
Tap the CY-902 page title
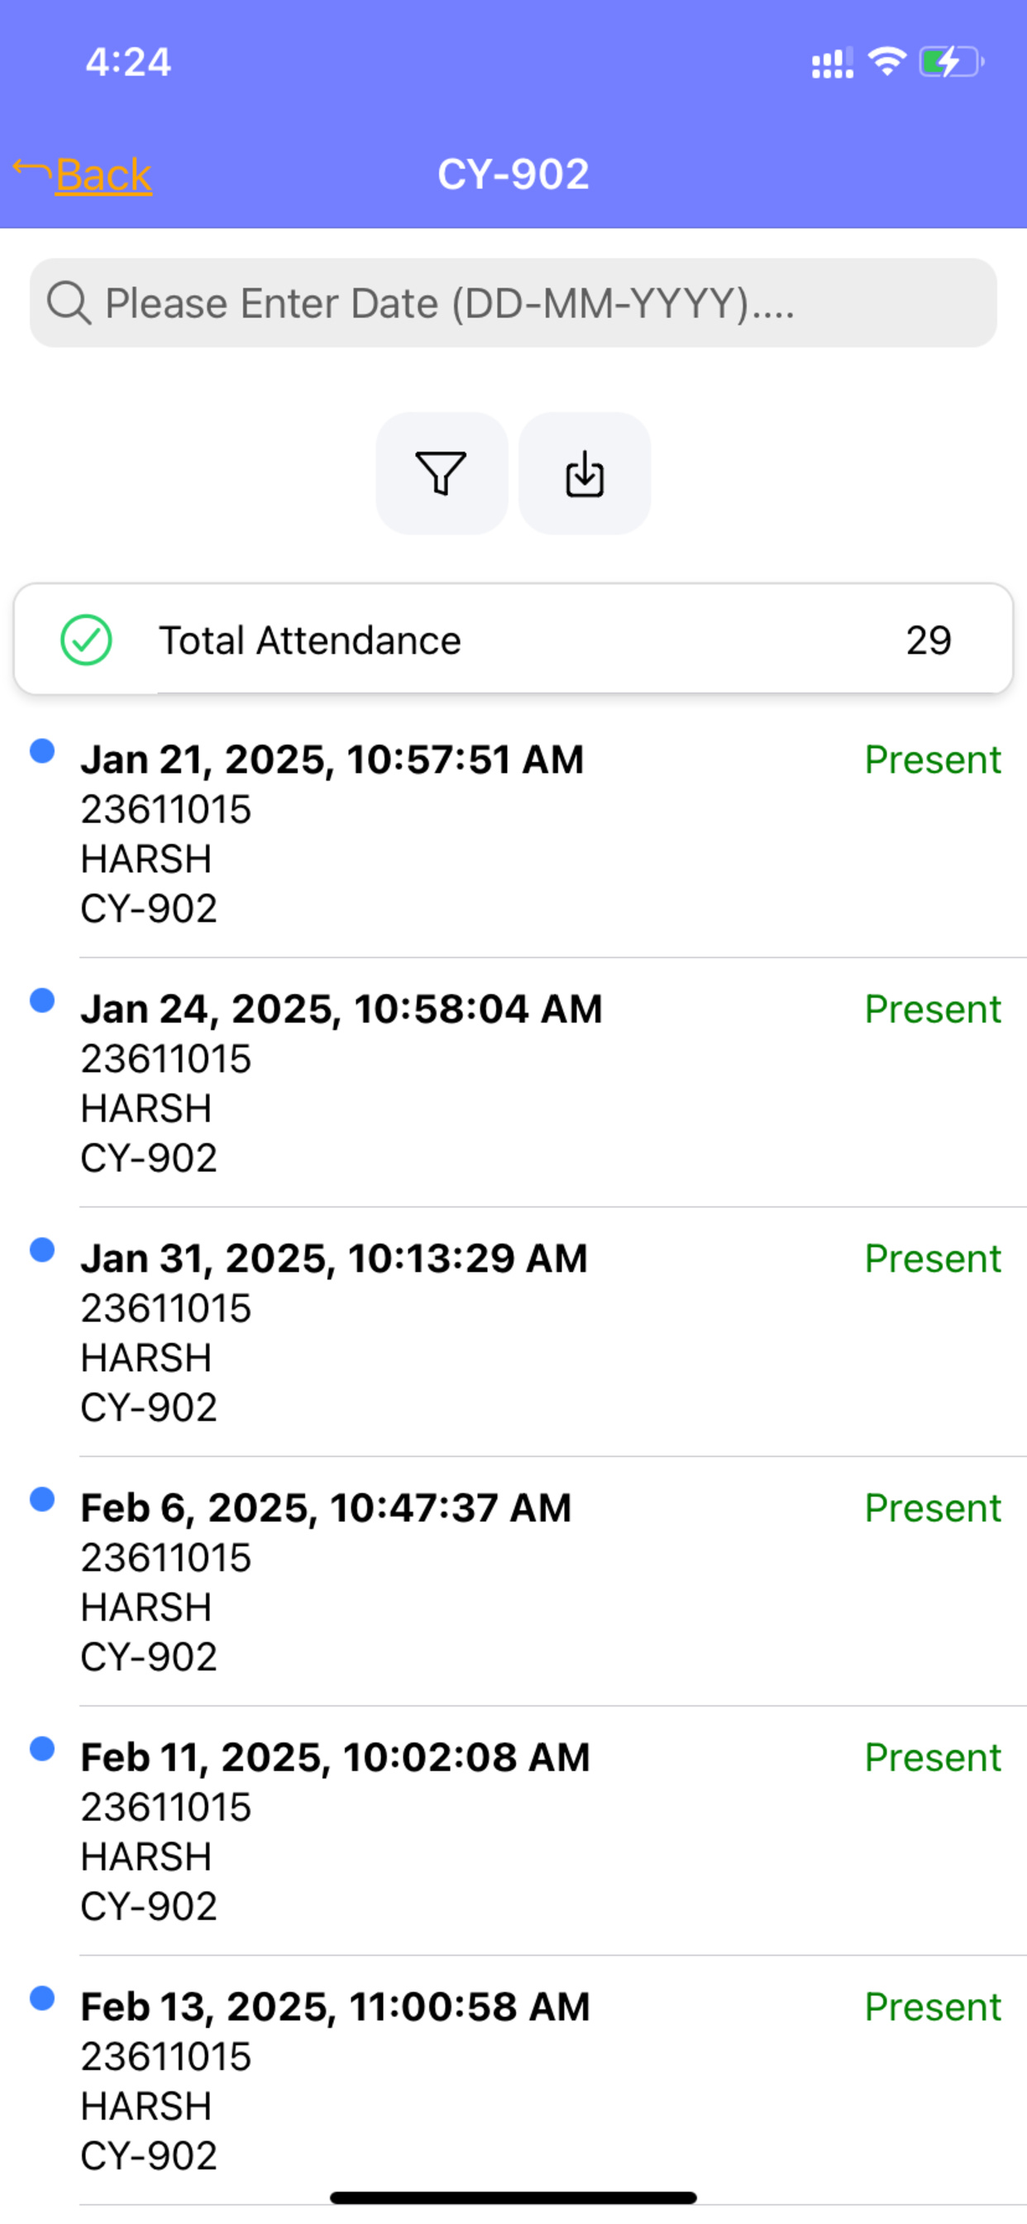click(x=513, y=174)
